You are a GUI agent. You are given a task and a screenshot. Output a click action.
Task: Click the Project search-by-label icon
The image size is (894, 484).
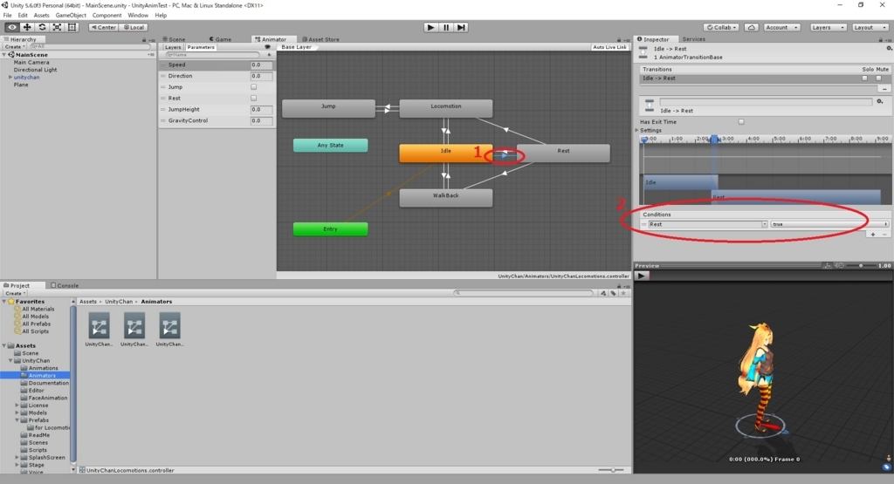pyautogui.click(x=614, y=293)
